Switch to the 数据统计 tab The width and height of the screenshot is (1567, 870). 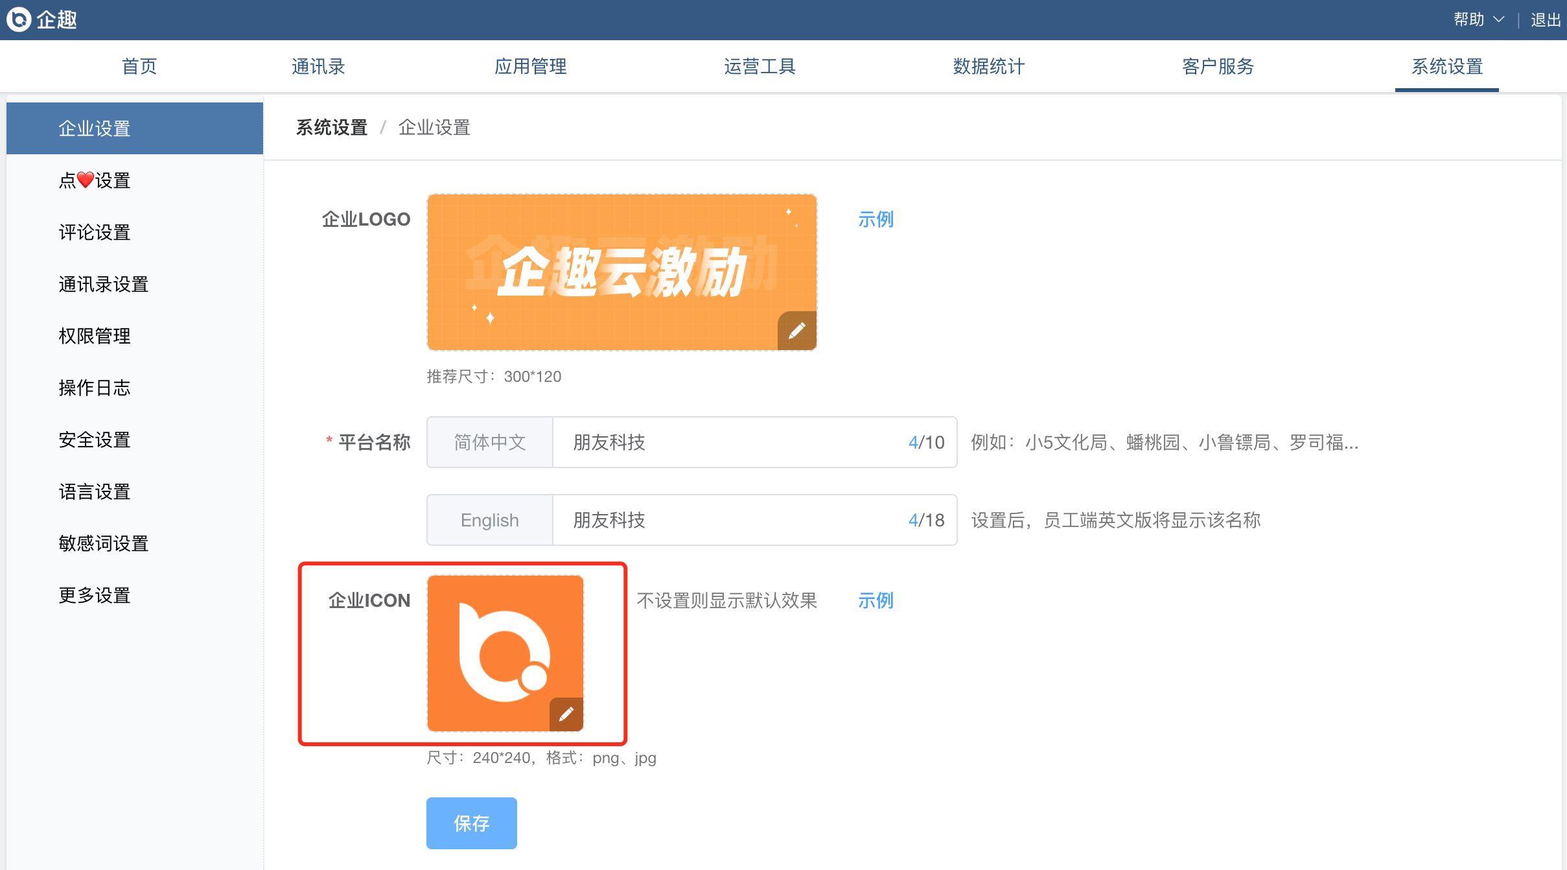click(988, 66)
